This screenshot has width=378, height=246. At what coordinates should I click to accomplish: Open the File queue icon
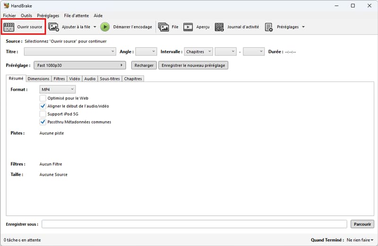163,27
